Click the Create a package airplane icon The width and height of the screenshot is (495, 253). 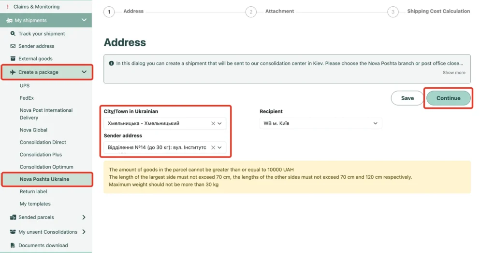pos(13,72)
